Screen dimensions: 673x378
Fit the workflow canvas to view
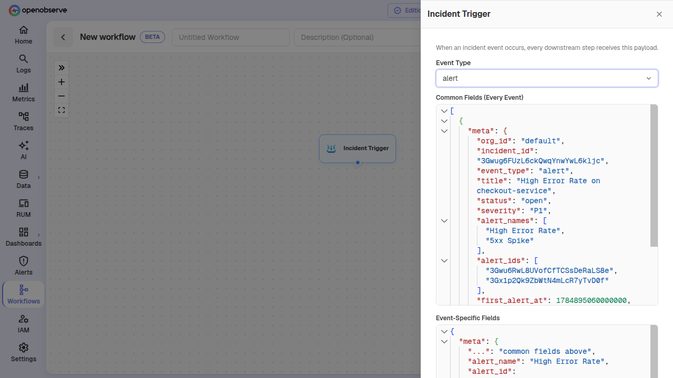(x=62, y=110)
